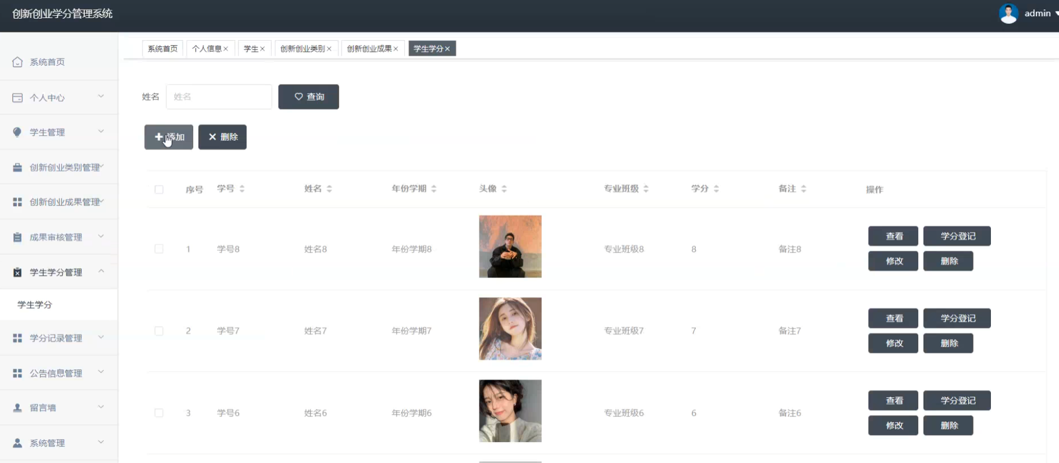This screenshot has width=1059, height=463.
Task: Close the 创新创业成果 tab with its x
Action: tap(396, 49)
